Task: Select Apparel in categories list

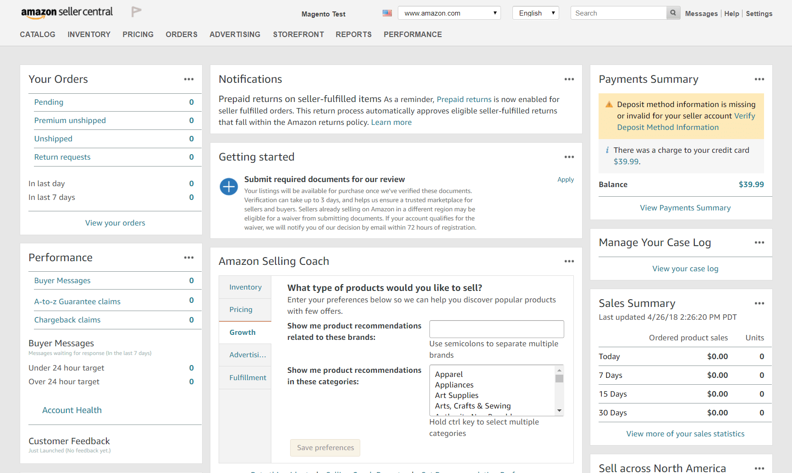Action: coord(449,374)
